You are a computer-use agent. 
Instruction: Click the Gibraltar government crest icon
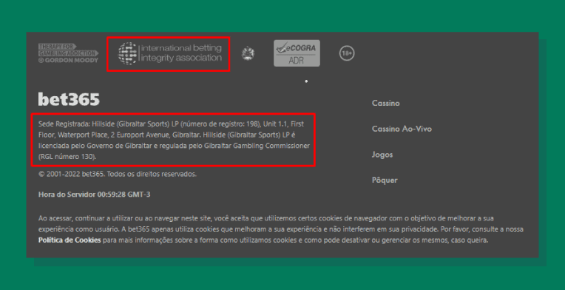248,54
